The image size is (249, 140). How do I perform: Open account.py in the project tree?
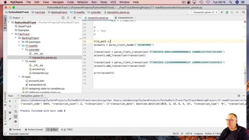point(39,69)
